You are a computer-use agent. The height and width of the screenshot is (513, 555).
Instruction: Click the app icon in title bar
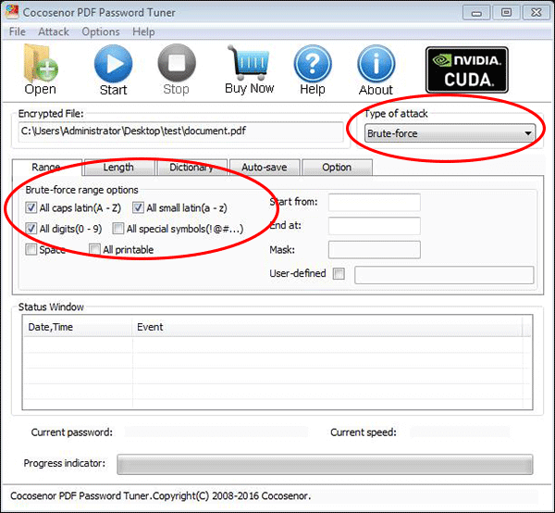tap(12, 12)
